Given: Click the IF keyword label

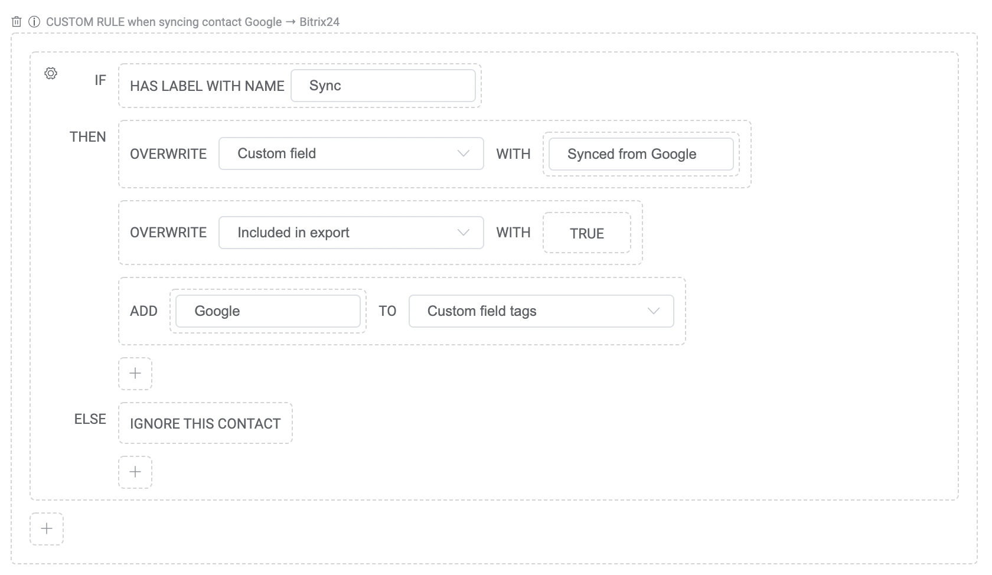Looking at the screenshot, I should [x=100, y=80].
